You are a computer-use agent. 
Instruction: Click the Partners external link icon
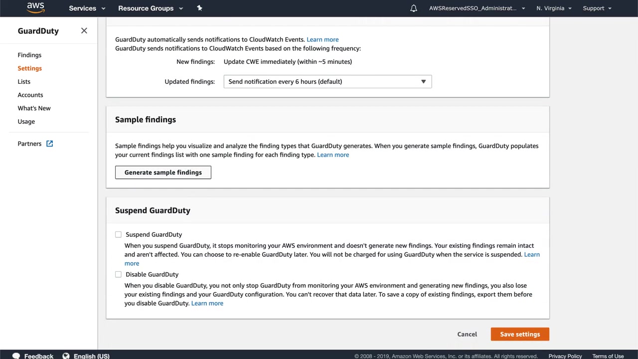[x=49, y=144]
